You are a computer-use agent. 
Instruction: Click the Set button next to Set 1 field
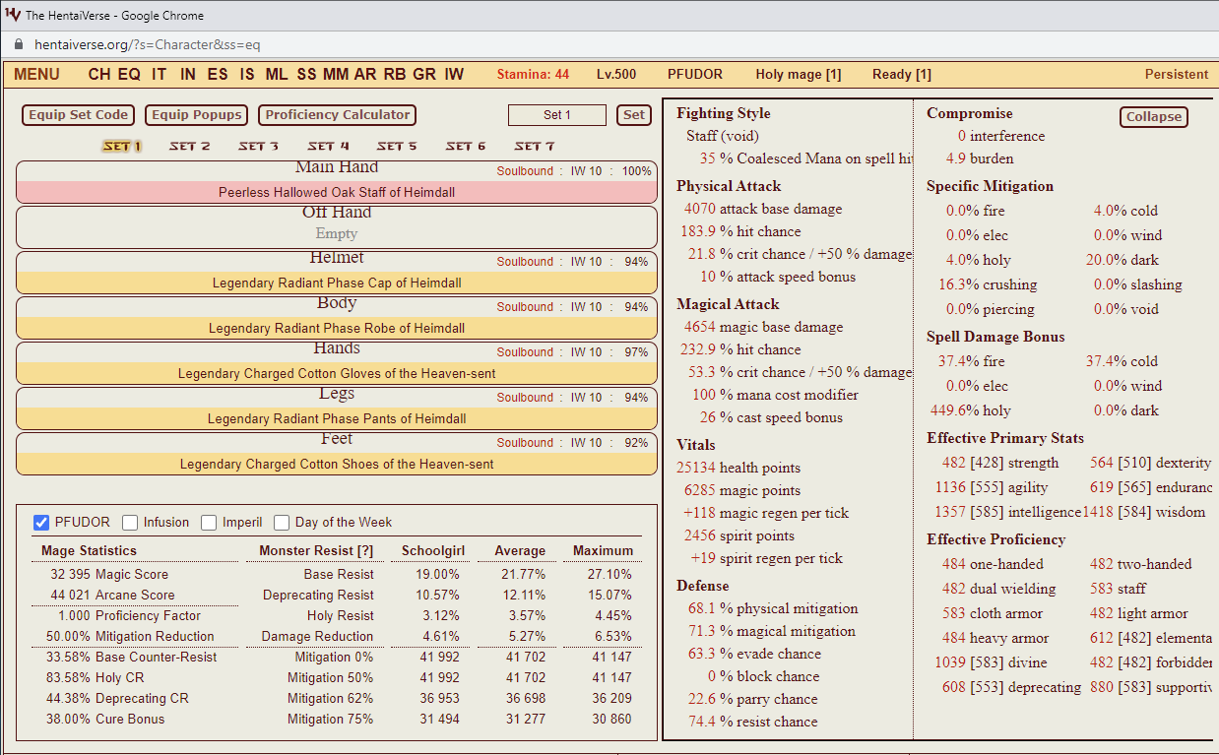(x=634, y=115)
